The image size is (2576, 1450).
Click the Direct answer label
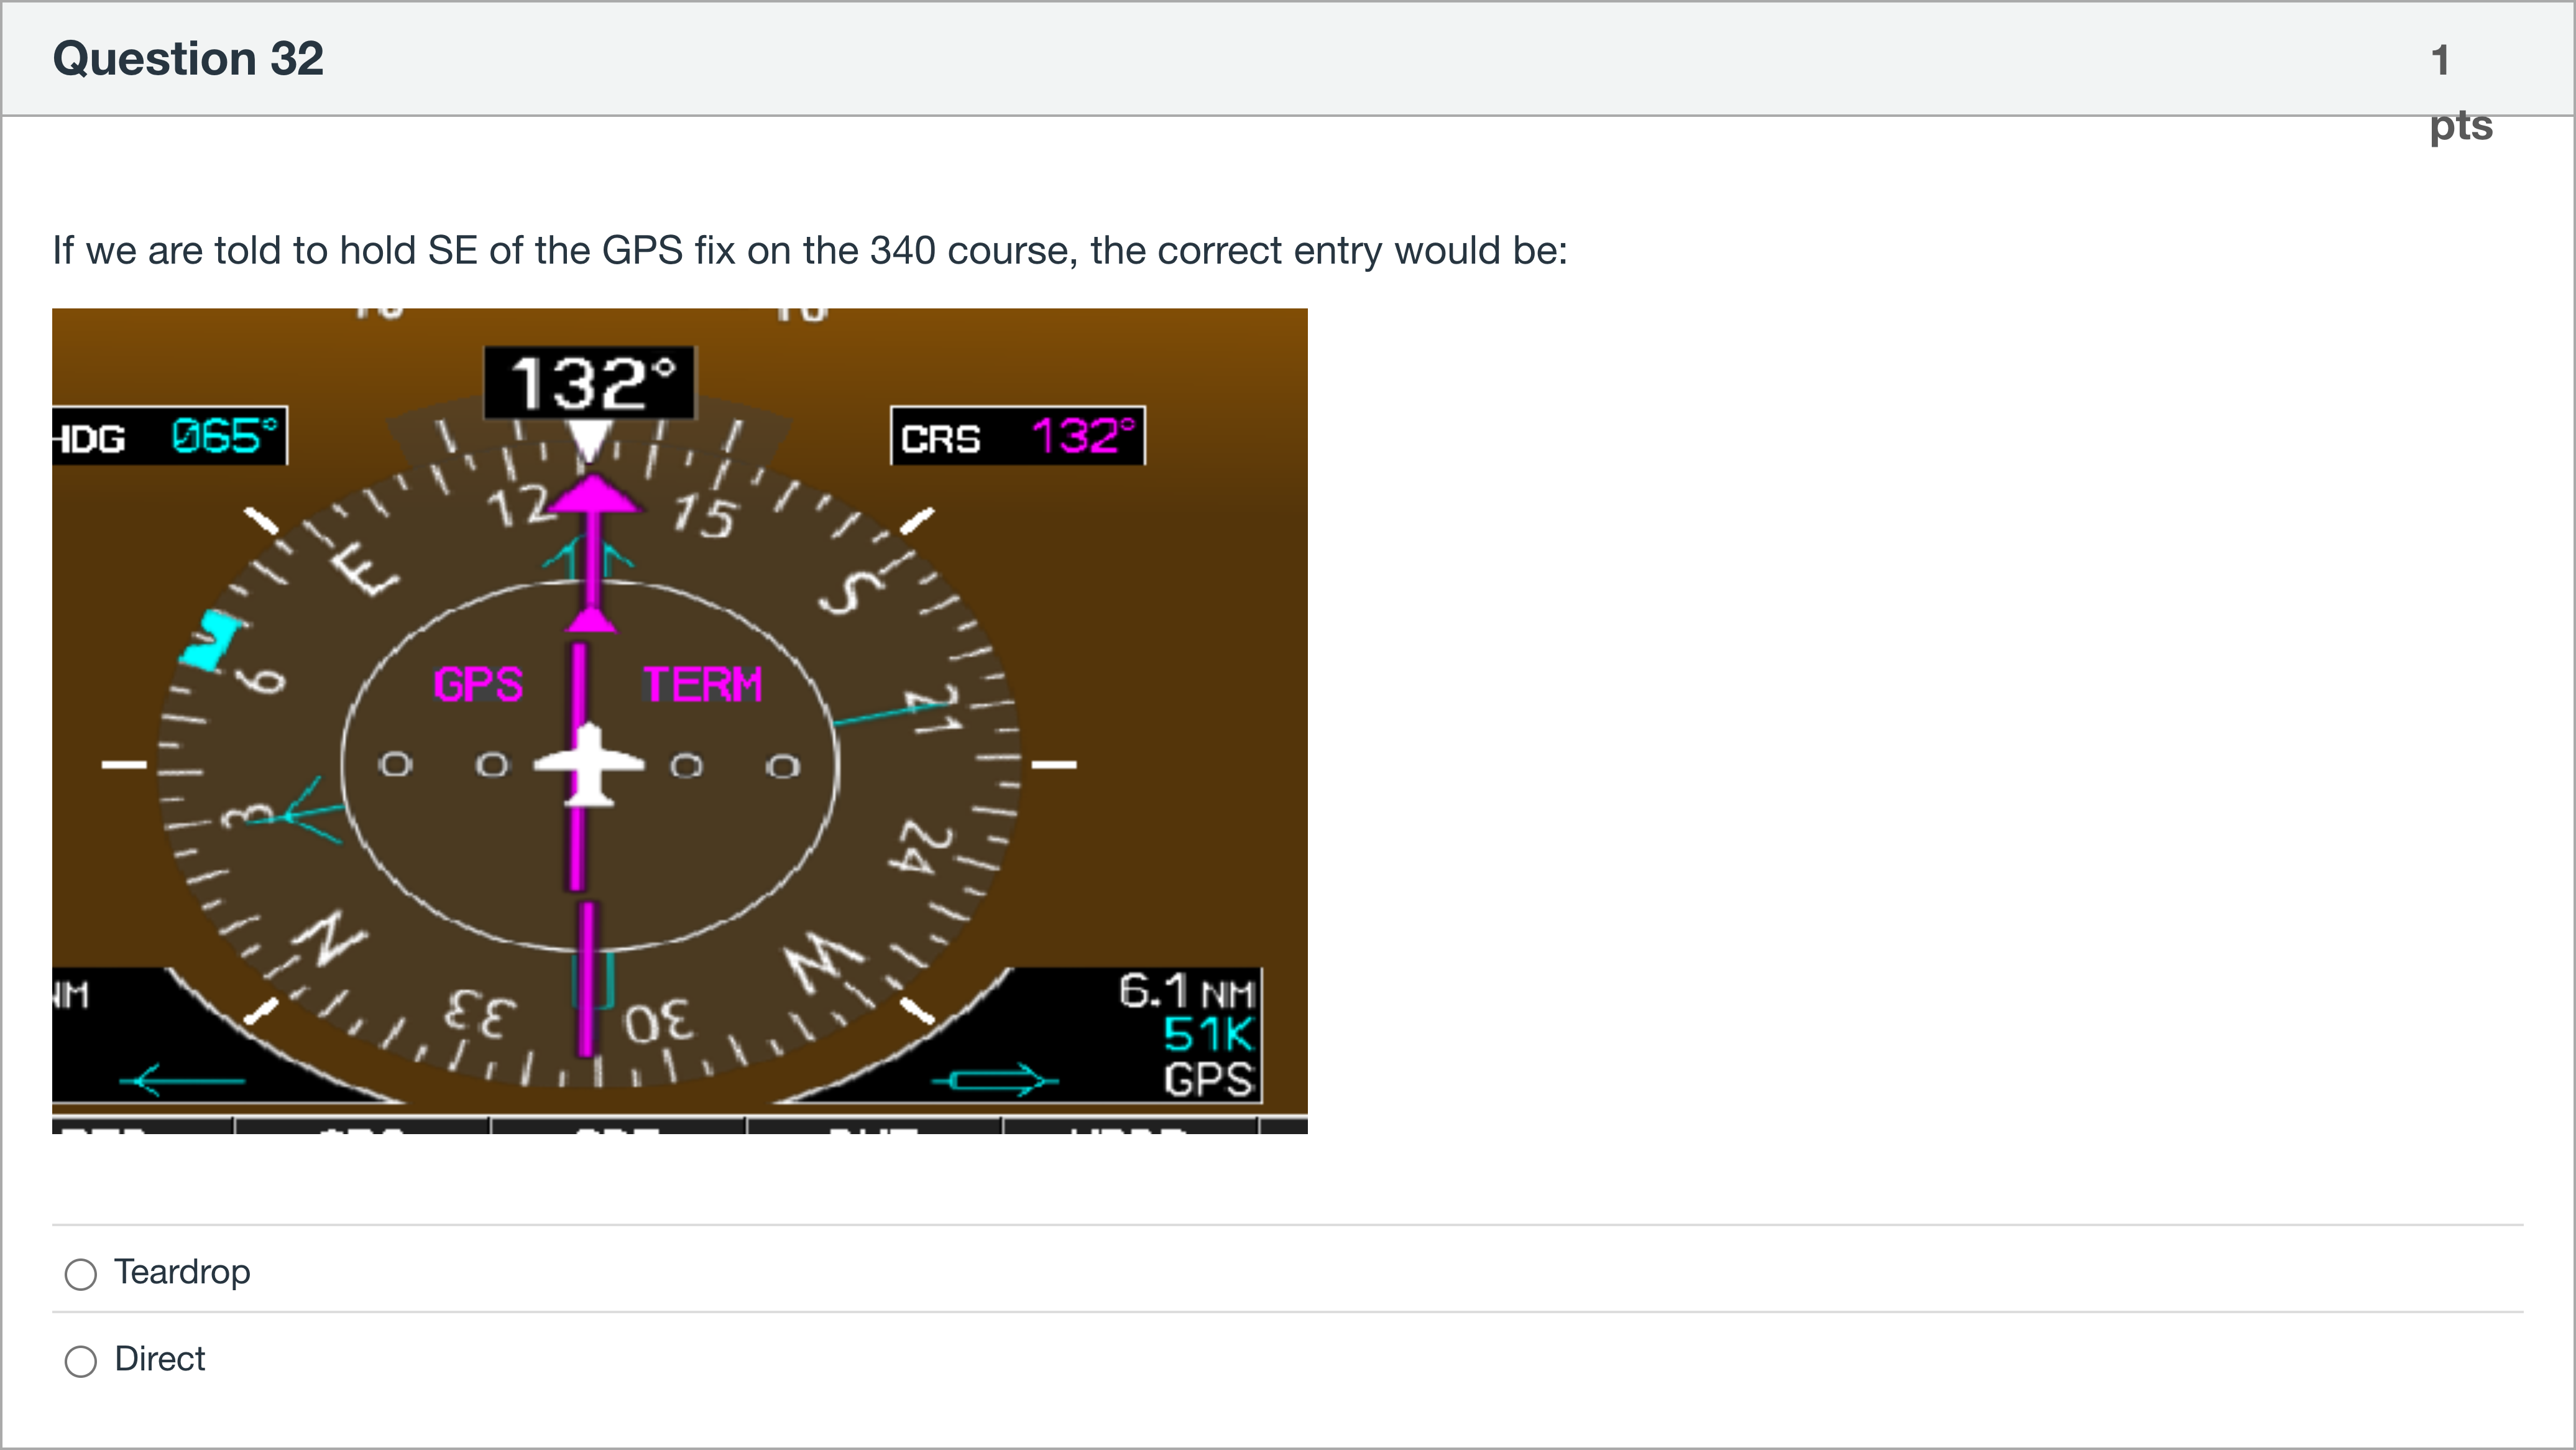click(x=160, y=1359)
